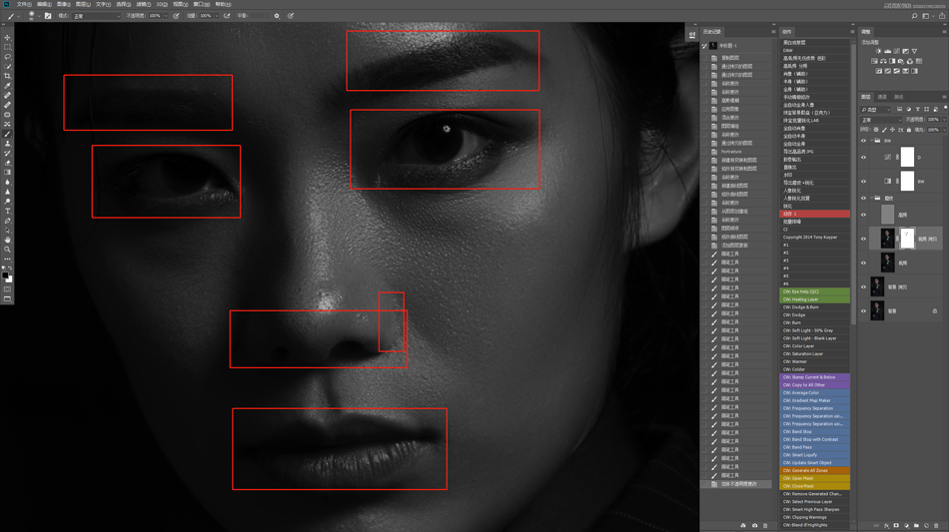
Task: Add a Curves adjustment
Action: [x=896, y=51]
